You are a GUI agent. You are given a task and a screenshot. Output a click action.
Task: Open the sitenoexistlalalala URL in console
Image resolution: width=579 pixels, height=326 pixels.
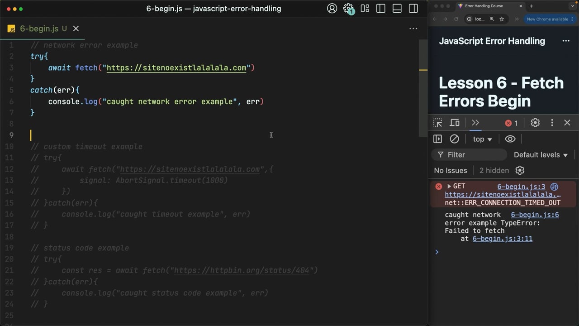pos(503,195)
